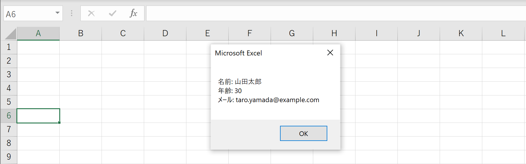Screen dimensions: 526x164
Task: Open the Name Box dropdown arrow
Action: point(58,13)
